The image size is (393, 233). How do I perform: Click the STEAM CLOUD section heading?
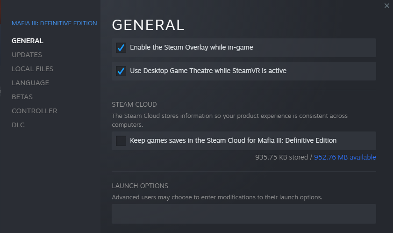pyautogui.click(x=134, y=104)
